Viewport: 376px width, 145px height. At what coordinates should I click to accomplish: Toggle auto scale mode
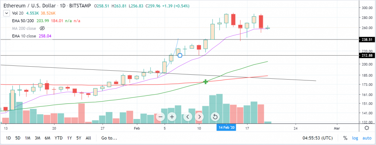coord(367,138)
